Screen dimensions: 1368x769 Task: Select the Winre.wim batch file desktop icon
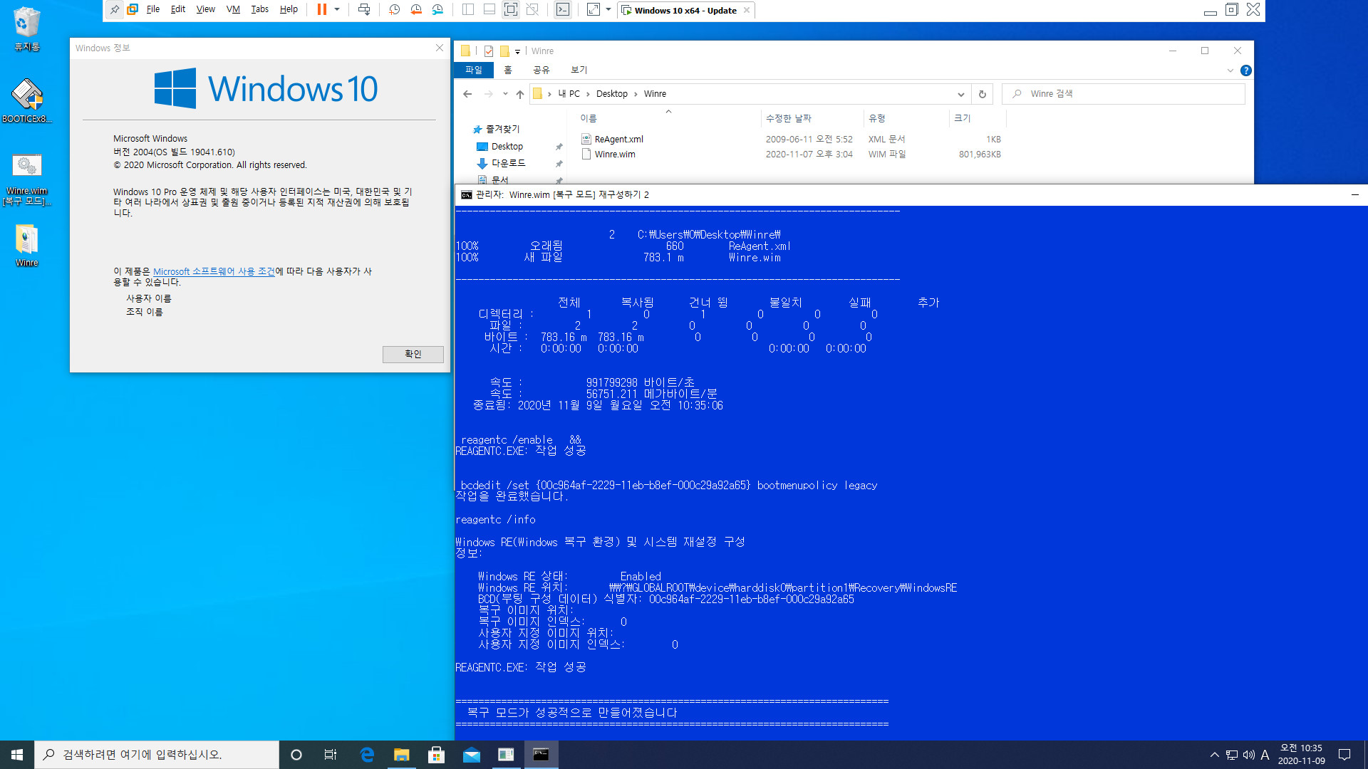27,179
